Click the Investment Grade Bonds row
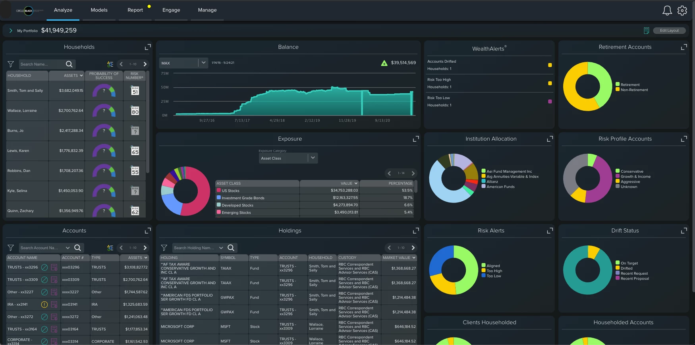695x345 pixels. pyautogui.click(x=315, y=198)
